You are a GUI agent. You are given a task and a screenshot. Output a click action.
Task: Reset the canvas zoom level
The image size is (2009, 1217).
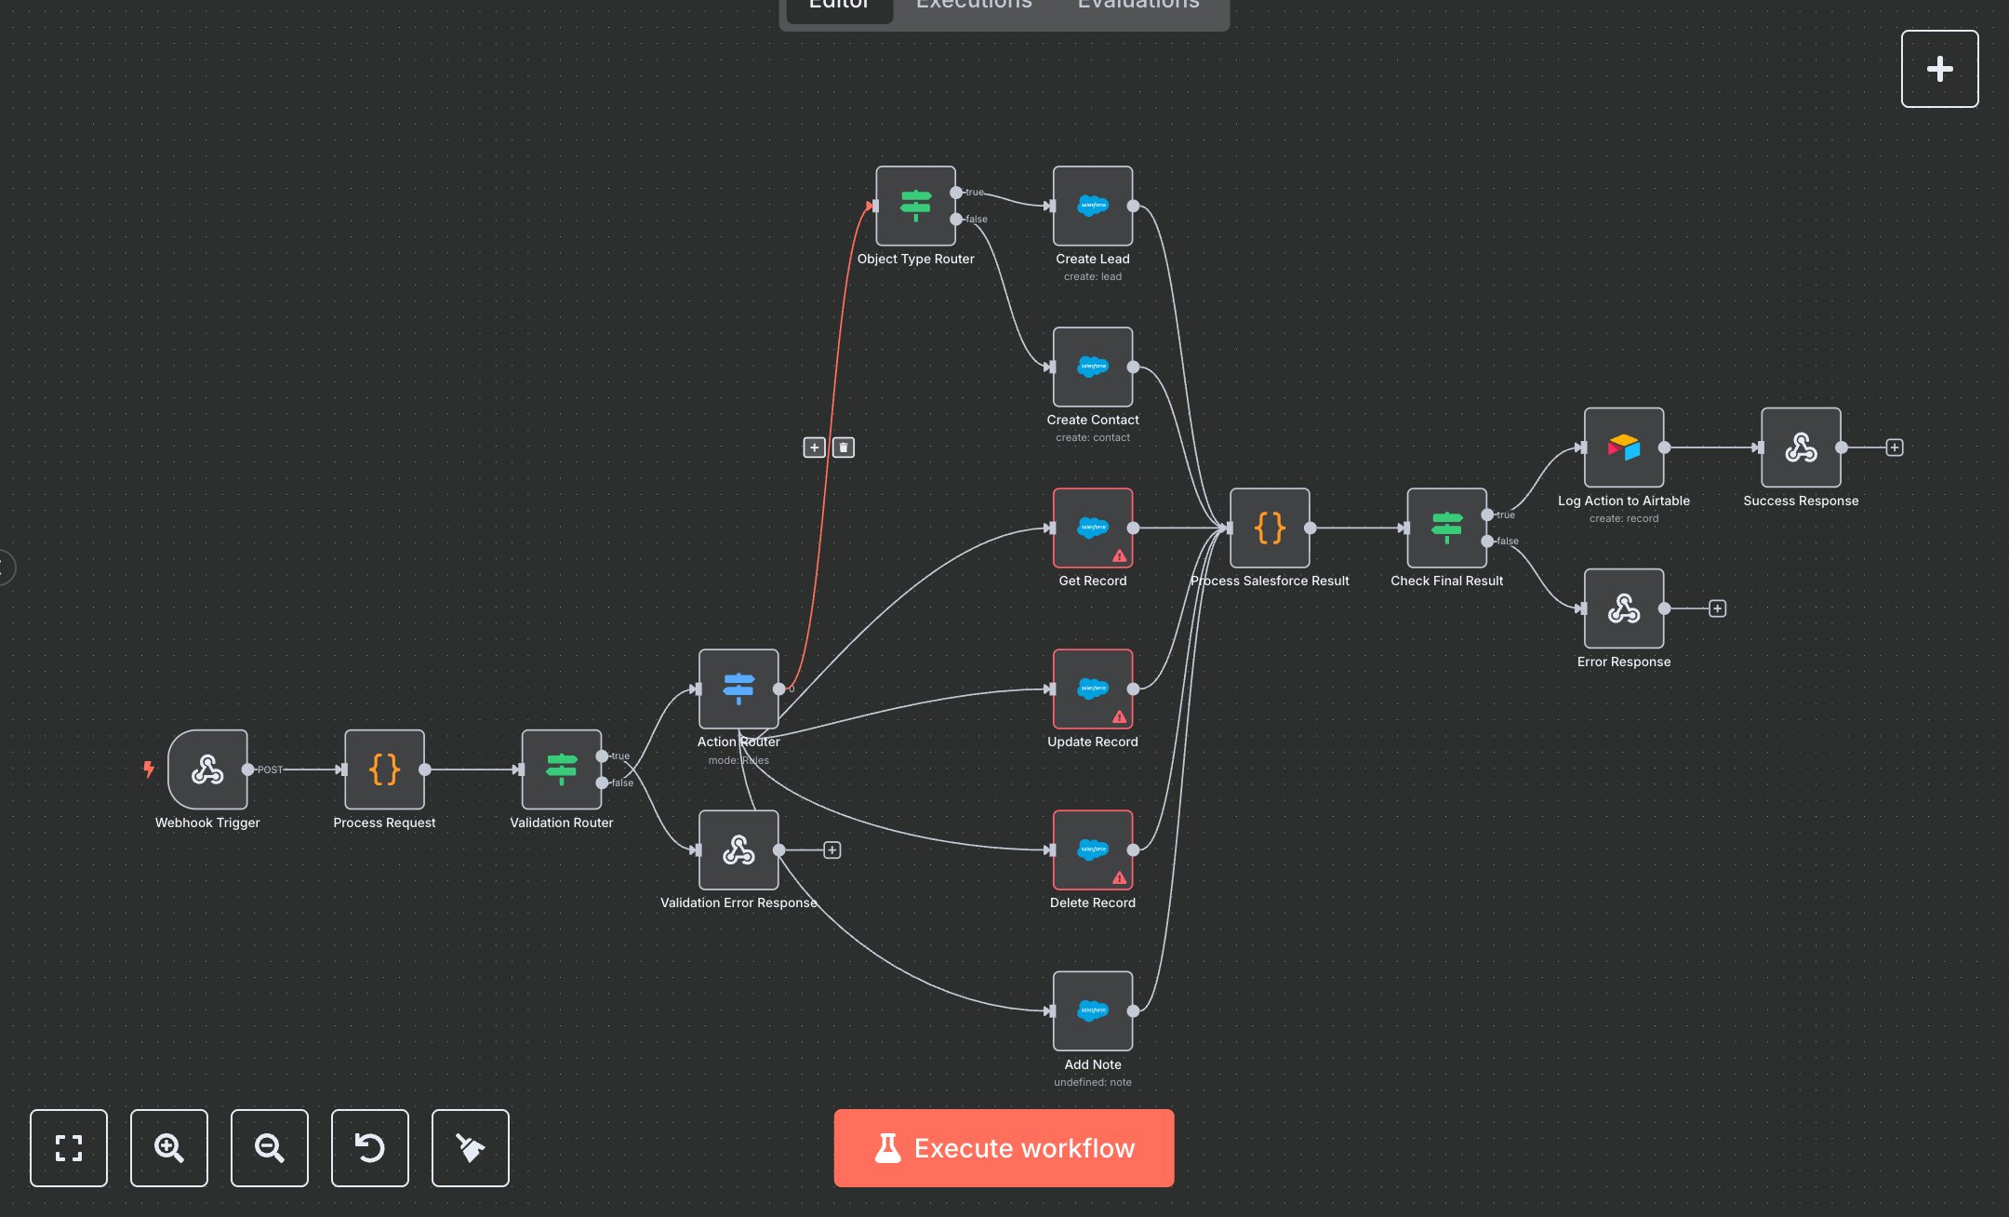[370, 1147]
